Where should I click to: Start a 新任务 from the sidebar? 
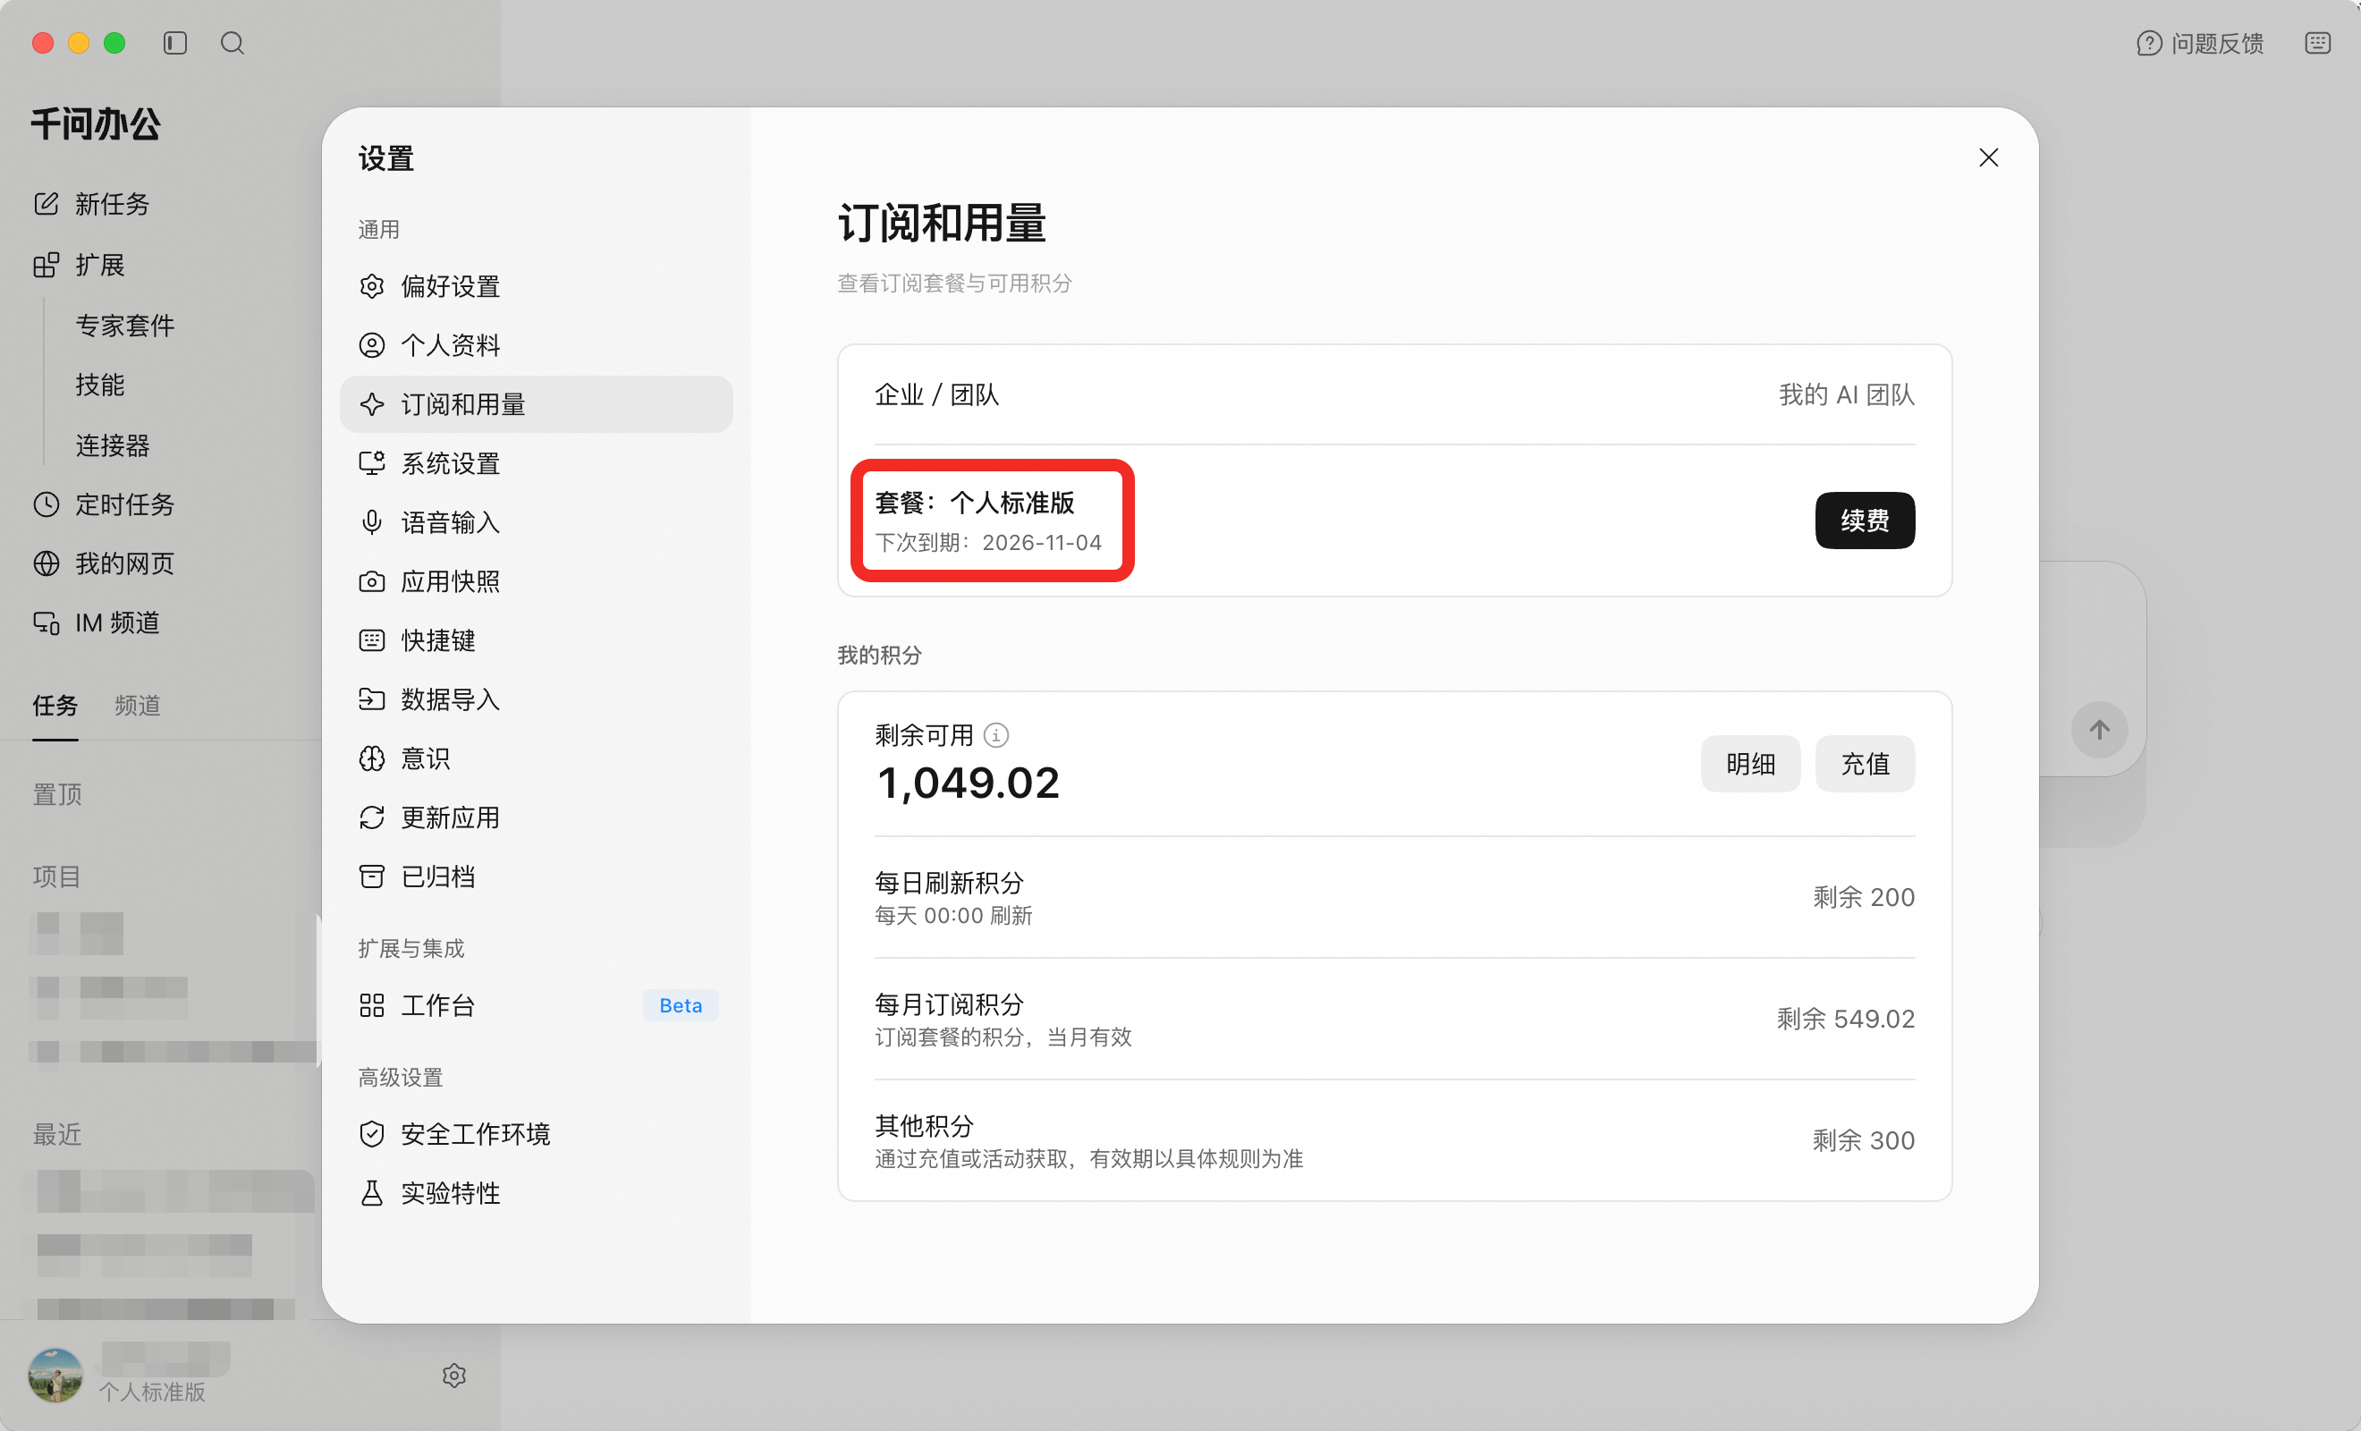tap(92, 204)
